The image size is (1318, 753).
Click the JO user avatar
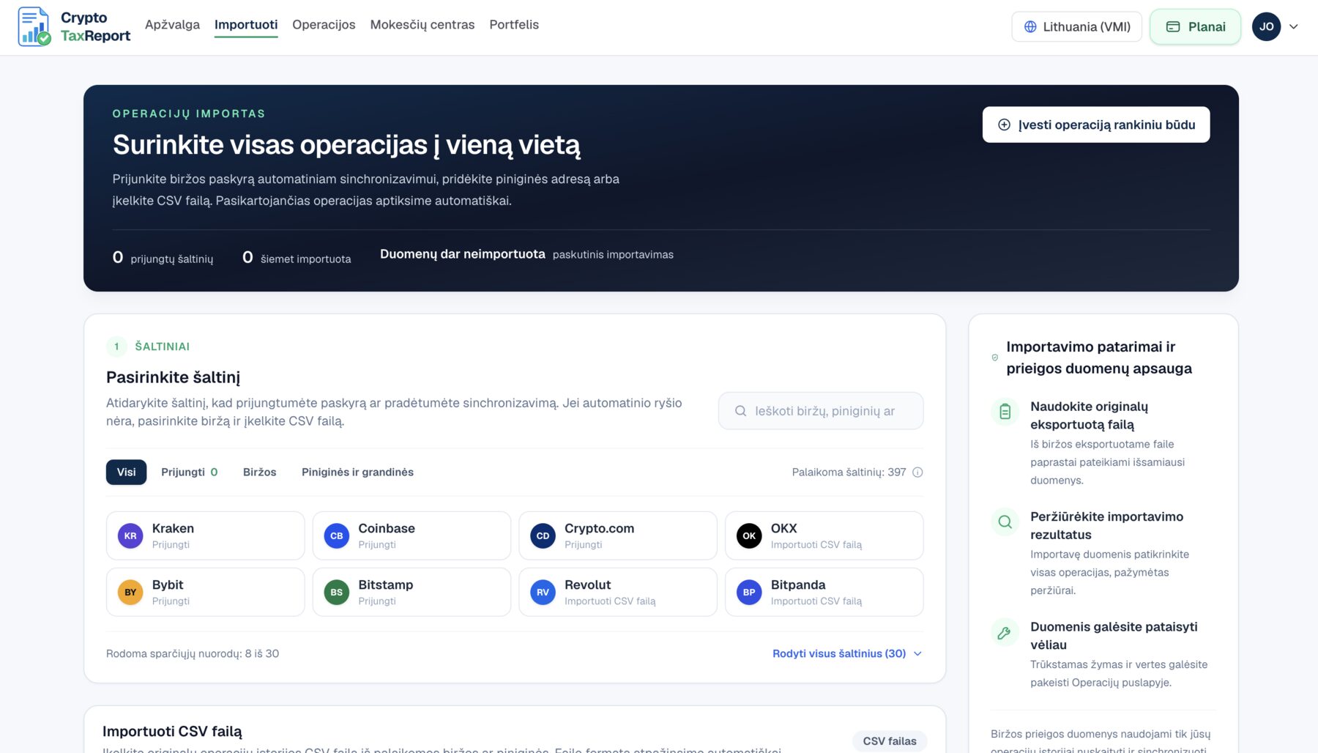tap(1266, 26)
